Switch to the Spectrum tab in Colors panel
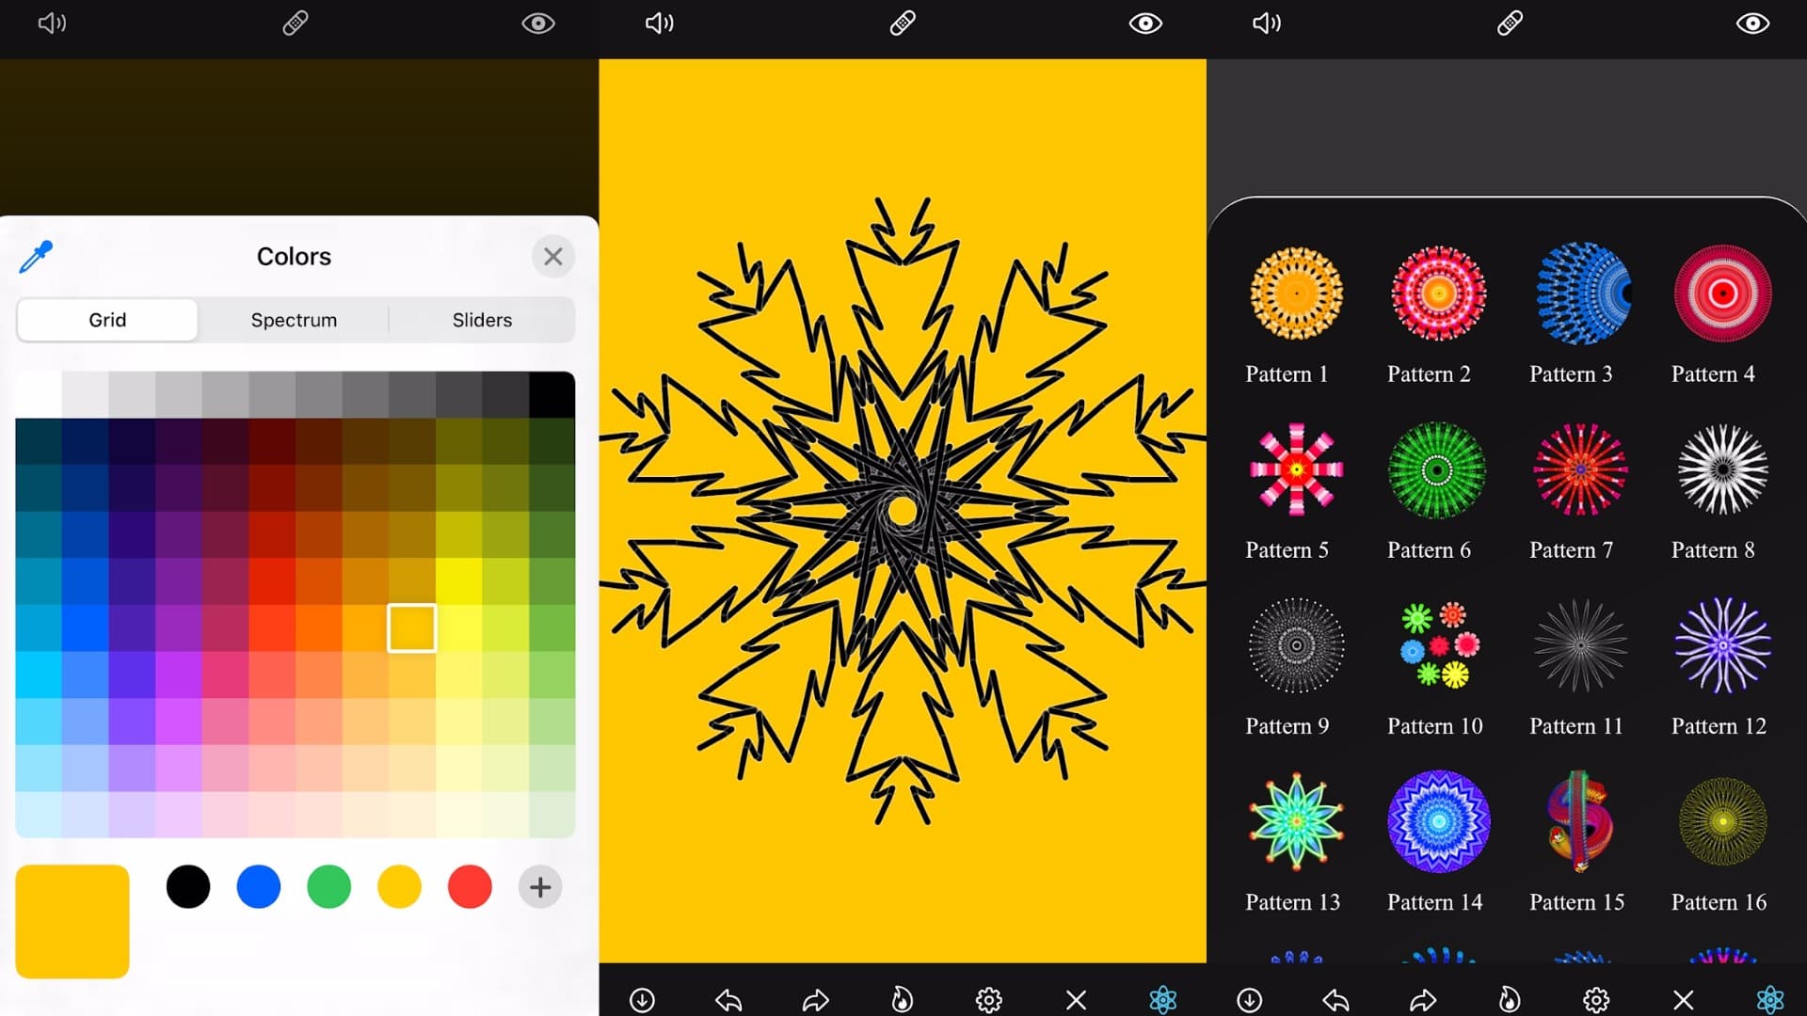1807x1016 pixels. tap(295, 320)
